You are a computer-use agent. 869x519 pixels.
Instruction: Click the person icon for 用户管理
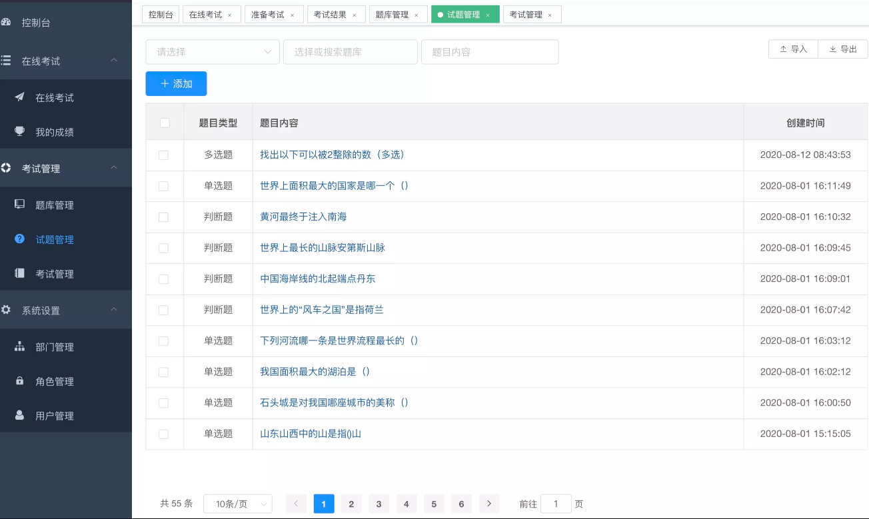tap(19, 415)
